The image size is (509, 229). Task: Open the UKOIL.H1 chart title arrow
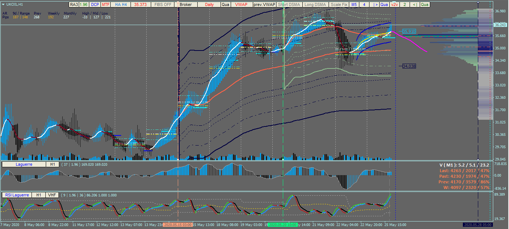click(x=3, y=4)
